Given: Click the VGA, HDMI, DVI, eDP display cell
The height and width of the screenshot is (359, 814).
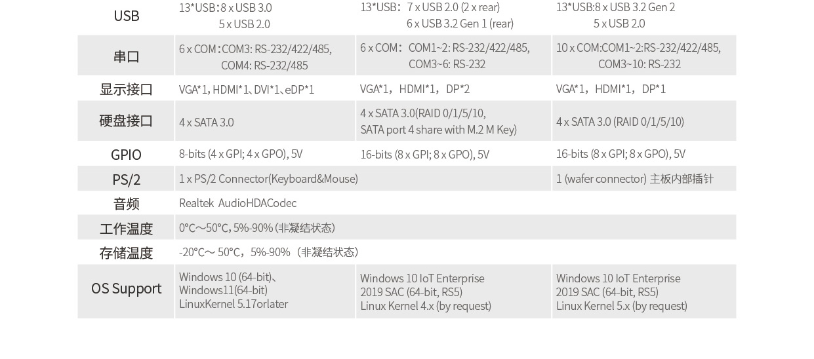Looking at the screenshot, I should tap(247, 89).
